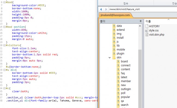Collapse the #u div block fold marker

pyautogui.click(x=4, y=70)
